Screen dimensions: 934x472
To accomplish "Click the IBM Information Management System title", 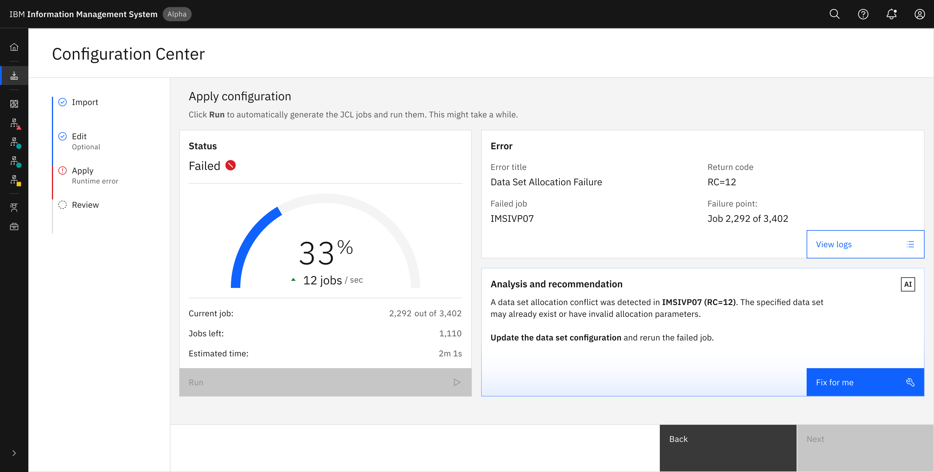I will [83, 14].
